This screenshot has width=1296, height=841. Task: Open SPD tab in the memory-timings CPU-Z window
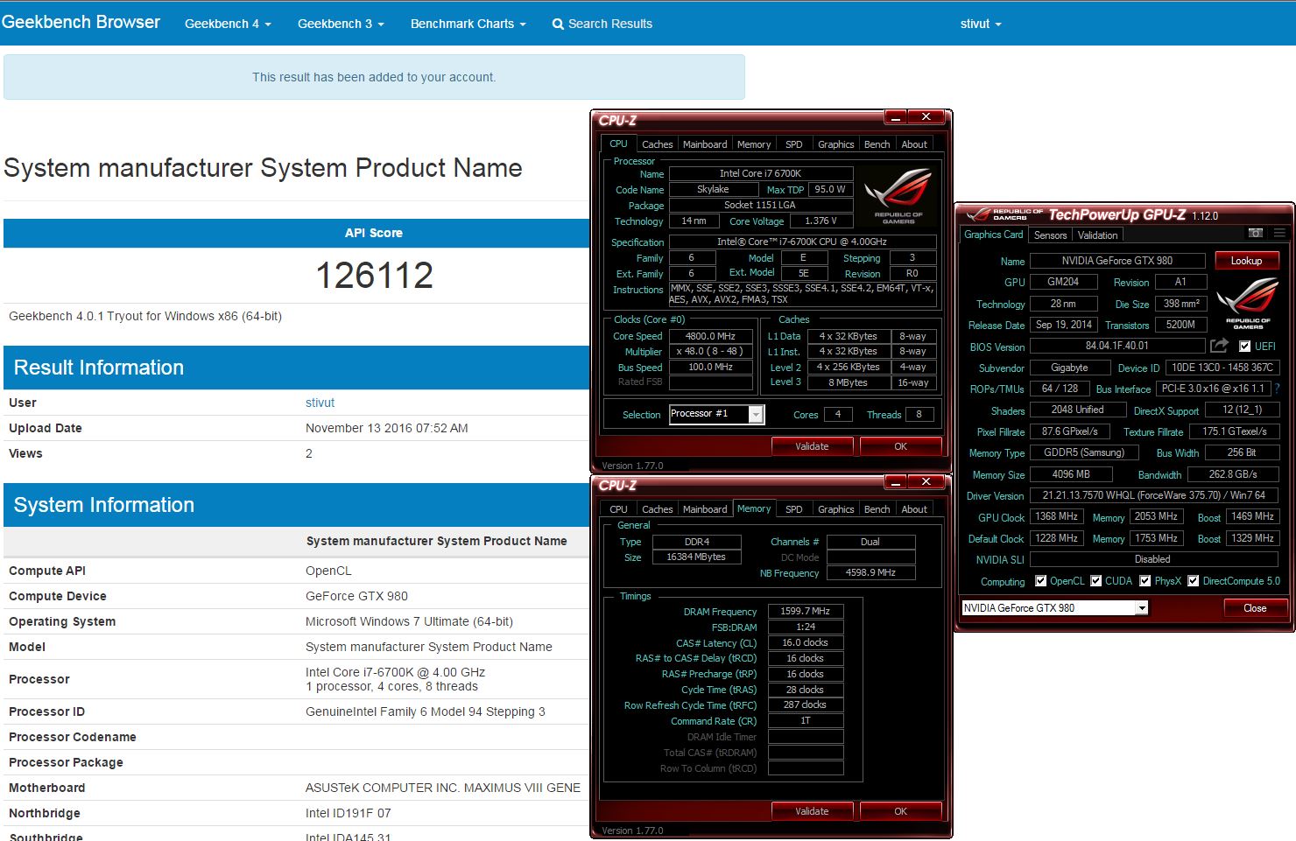click(x=793, y=509)
